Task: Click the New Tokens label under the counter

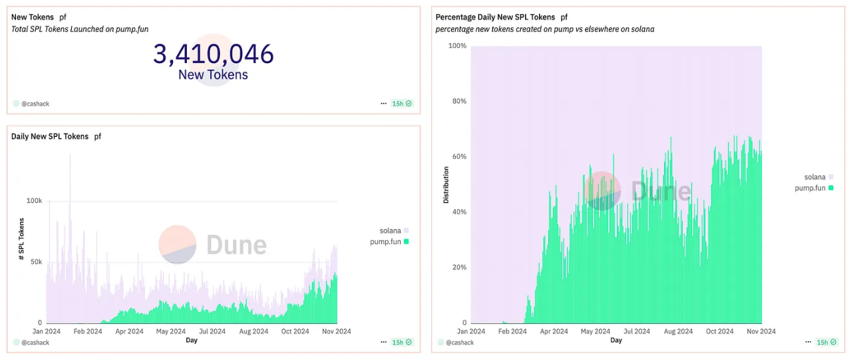Action: [x=213, y=74]
